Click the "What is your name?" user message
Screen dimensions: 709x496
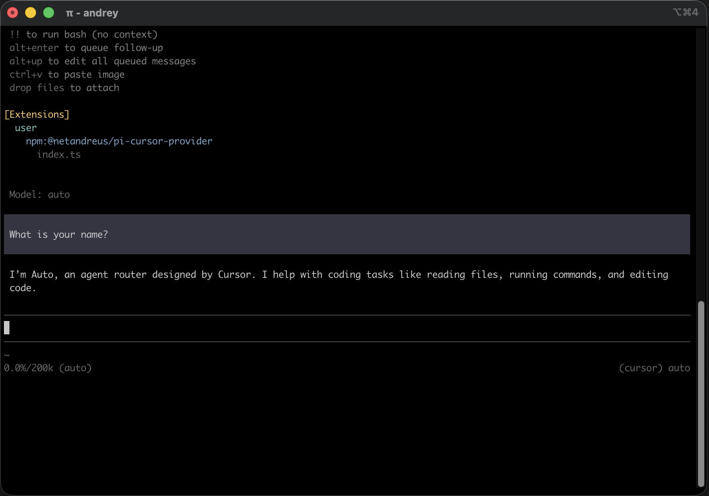pyautogui.click(x=347, y=234)
